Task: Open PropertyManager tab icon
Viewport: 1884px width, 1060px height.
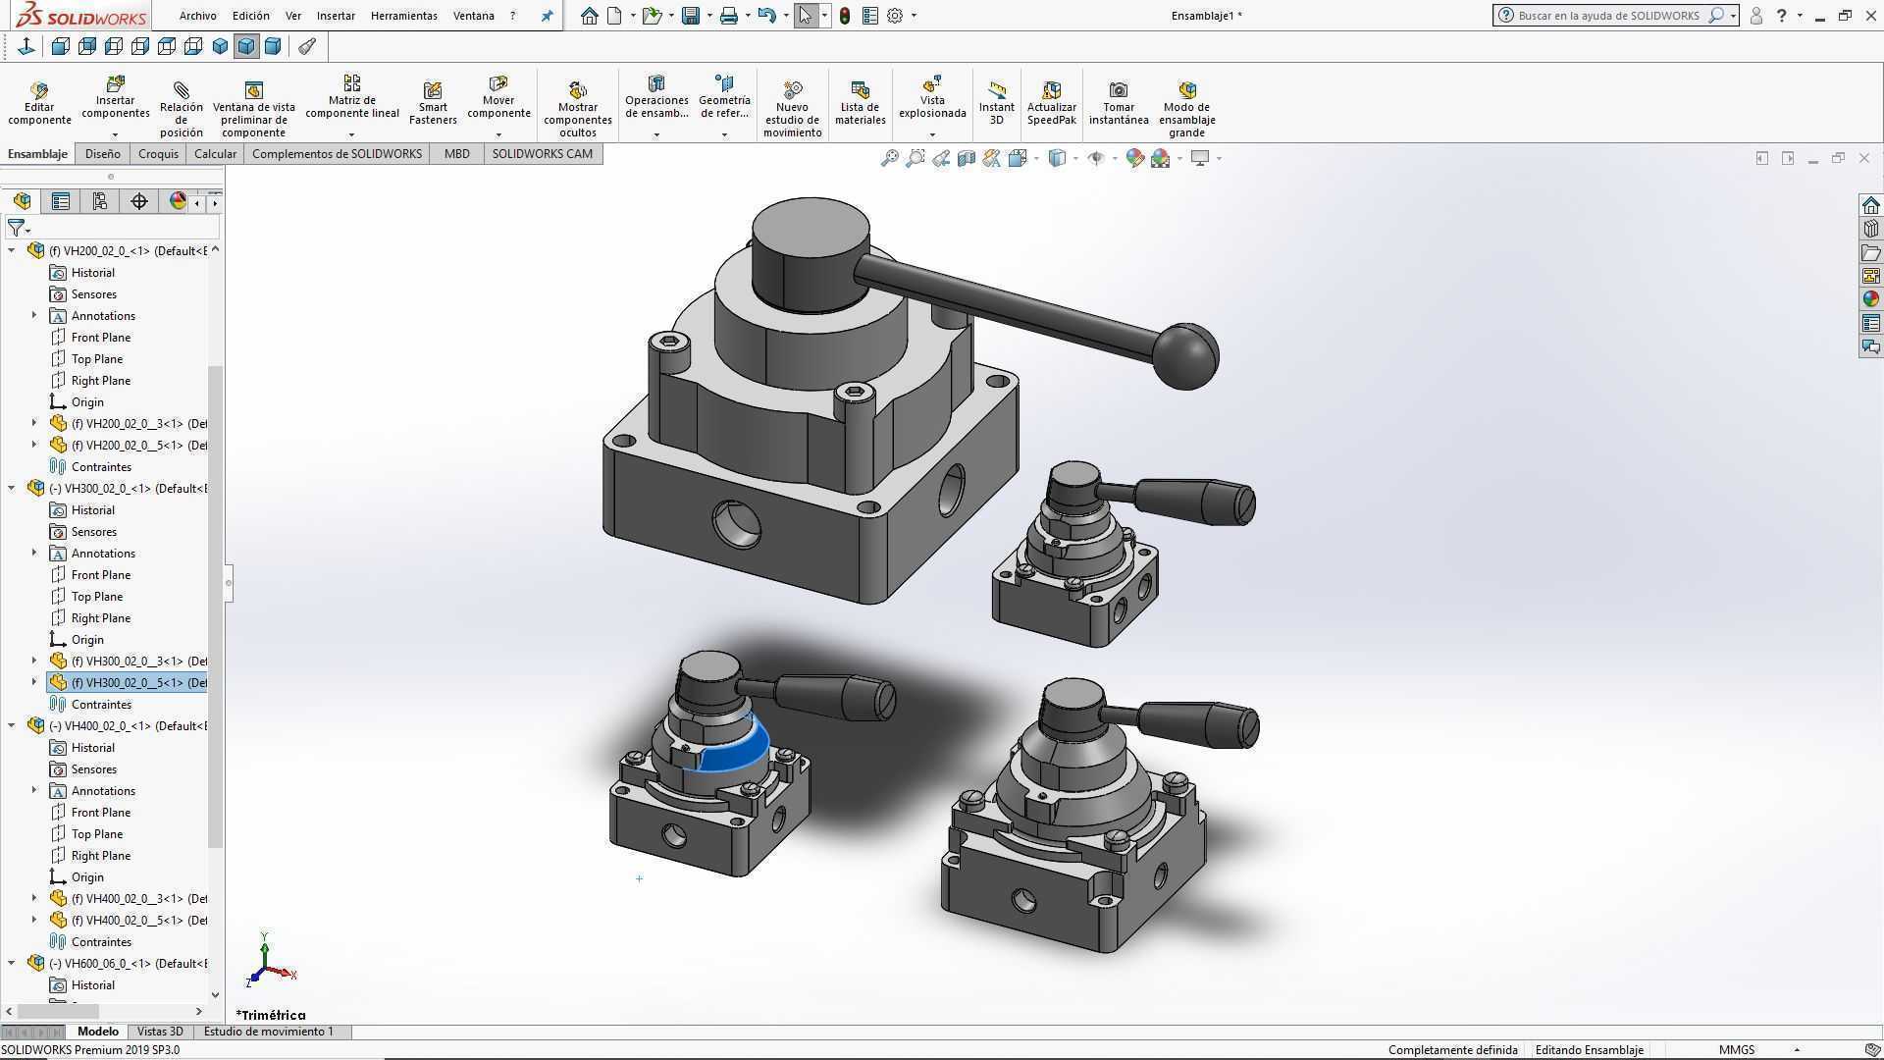Action: [61, 201]
